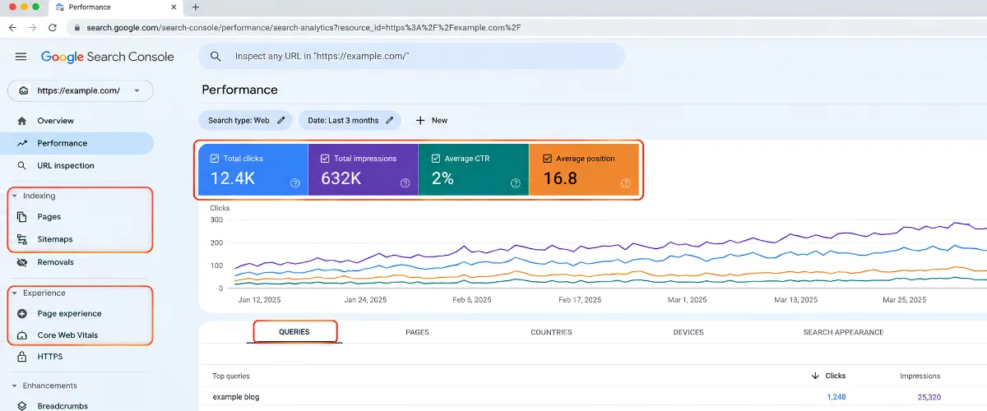Uncheck the Total impressions checkbox

[x=325, y=159]
